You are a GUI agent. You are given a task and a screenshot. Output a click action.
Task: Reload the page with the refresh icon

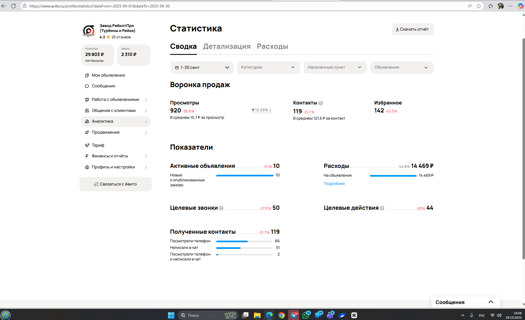[x=13, y=6]
